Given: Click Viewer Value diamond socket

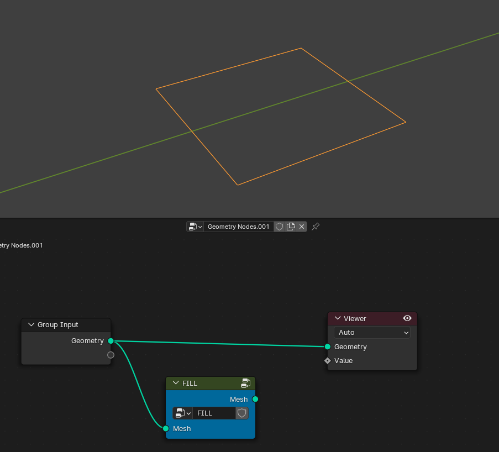Looking at the screenshot, I should [328, 361].
